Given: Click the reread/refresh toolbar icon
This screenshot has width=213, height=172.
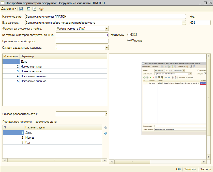Looking at the screenshot, I should [x=28, y=9].
